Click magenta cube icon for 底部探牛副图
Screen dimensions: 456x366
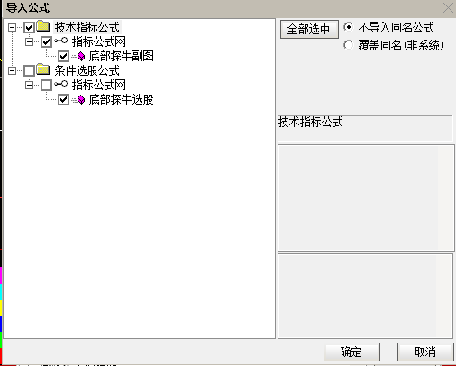click(x=81, y=56)
